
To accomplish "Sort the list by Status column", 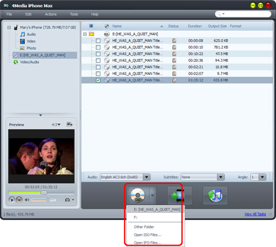I will (x=173, y=26).
